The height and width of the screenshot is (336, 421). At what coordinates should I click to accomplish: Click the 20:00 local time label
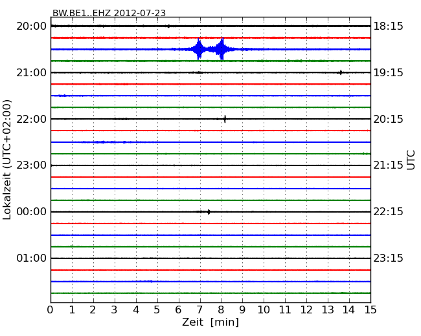point(32,26)
